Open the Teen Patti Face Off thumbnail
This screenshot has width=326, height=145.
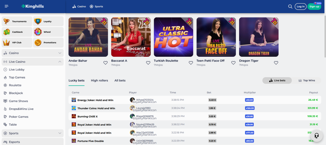coord(216,37)
